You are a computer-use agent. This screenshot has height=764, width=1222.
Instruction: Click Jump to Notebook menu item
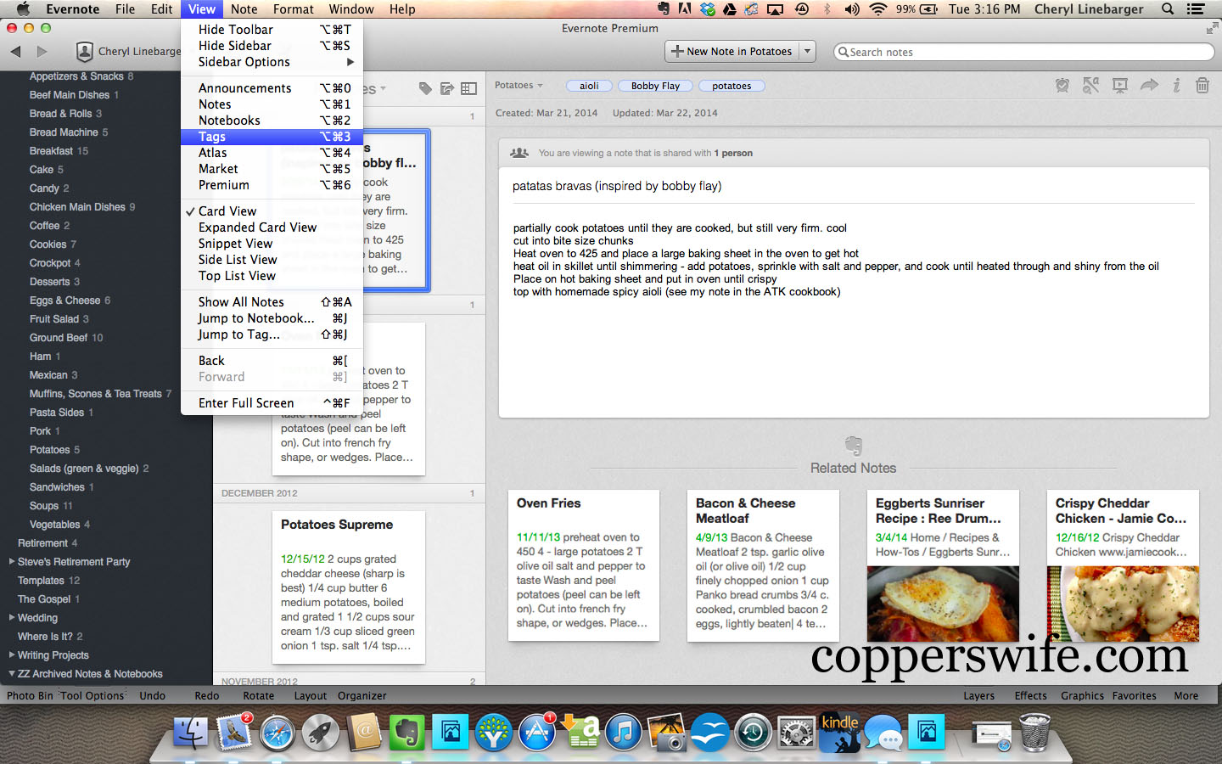[x=272, y=318]
